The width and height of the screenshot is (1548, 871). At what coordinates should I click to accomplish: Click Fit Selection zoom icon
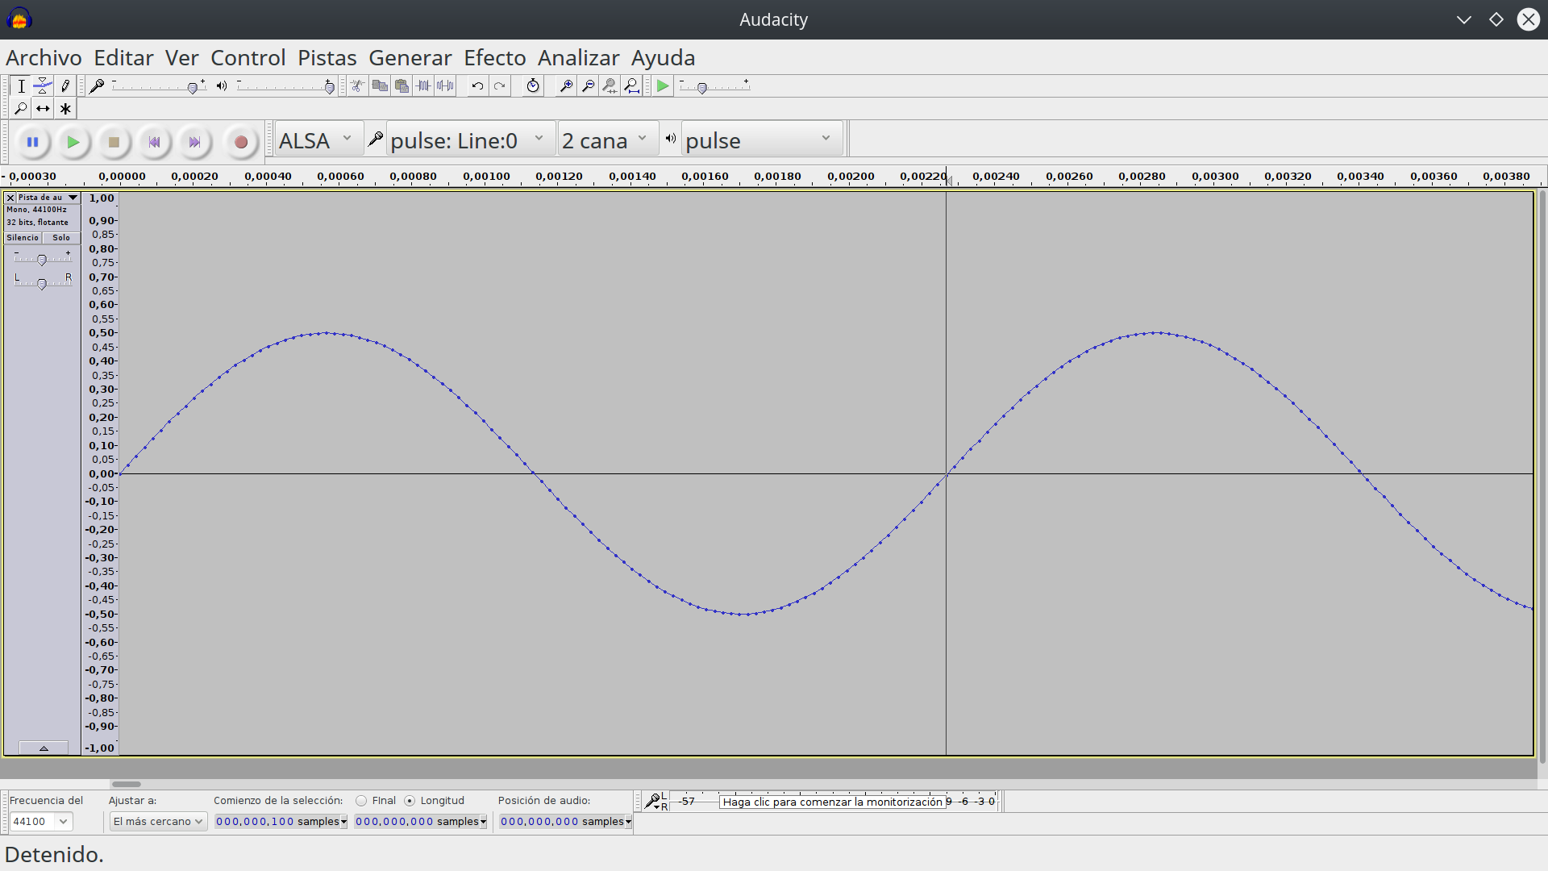610,86
